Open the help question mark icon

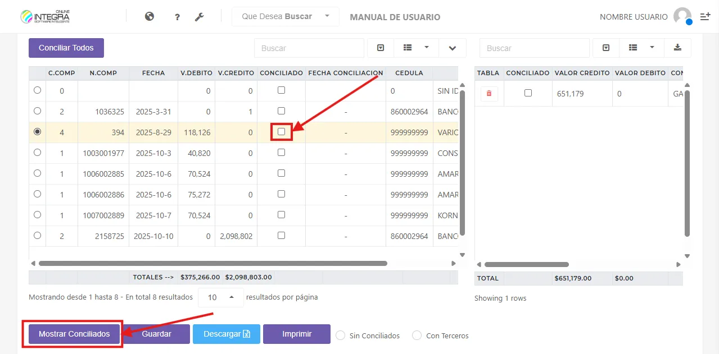click(x=177, y=17)
